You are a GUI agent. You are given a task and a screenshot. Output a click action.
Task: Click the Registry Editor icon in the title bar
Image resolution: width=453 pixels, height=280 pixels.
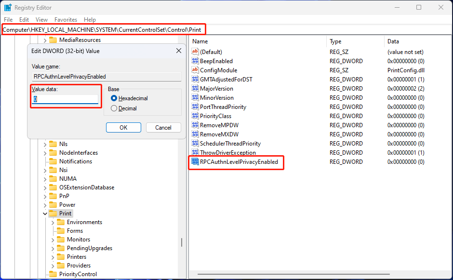coord(8,7)
